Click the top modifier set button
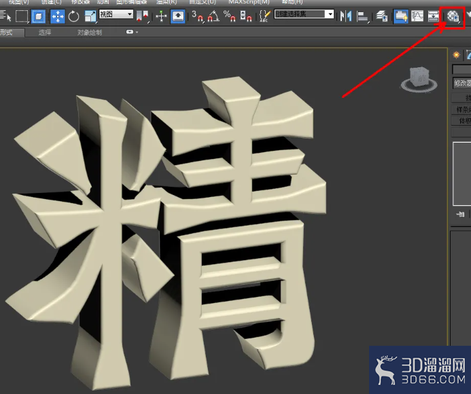 coord(461,98)
